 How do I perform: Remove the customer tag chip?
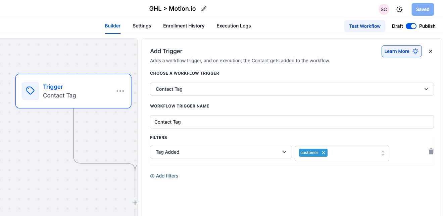pos(324,153)
